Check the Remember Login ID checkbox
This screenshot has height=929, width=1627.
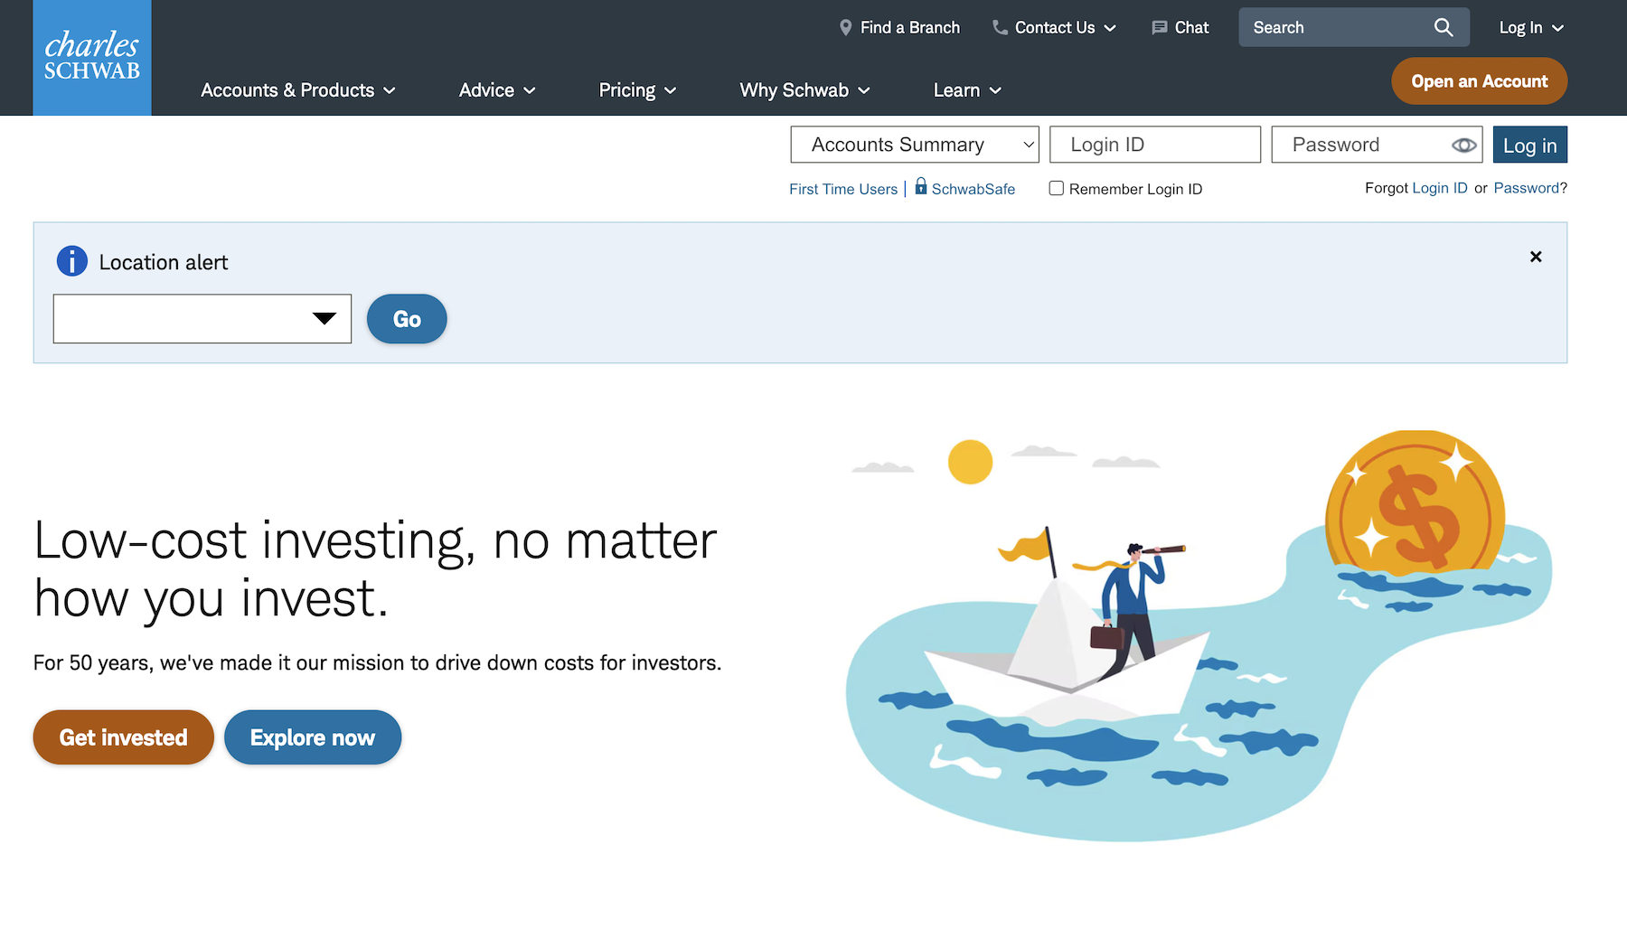[x=1056, y=188]
